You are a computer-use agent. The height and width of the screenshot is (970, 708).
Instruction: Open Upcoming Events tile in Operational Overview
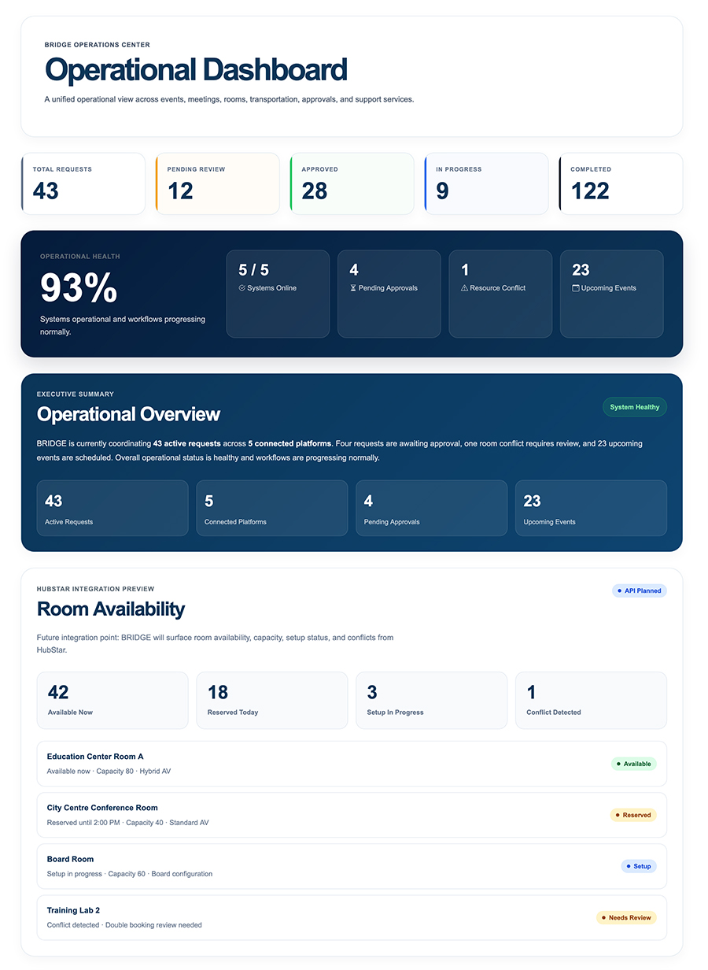pos(591,508)
